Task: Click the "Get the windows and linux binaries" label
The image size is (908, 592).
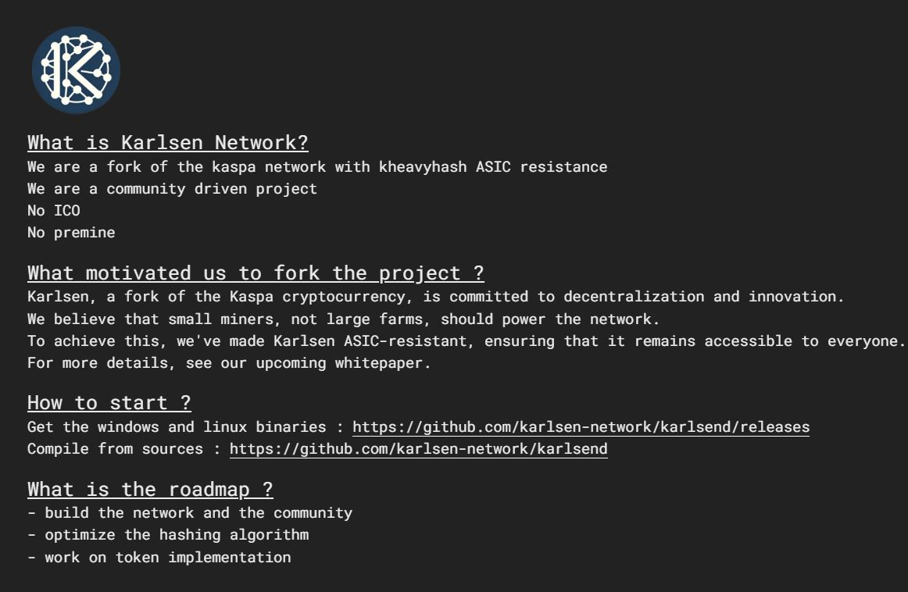Action: [177, 427]
